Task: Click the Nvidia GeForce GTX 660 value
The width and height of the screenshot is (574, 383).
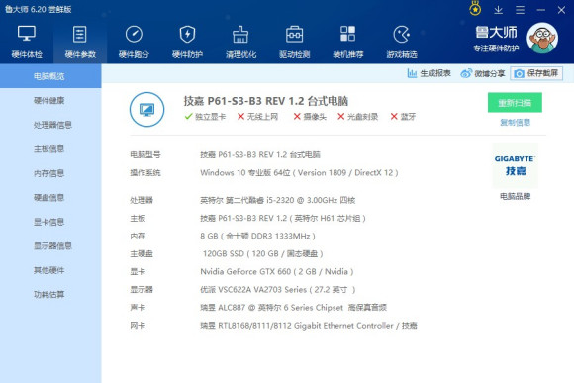Action: click(277, 272)
